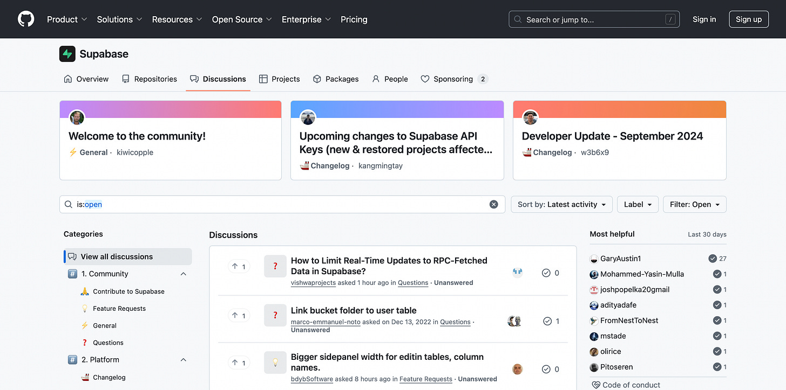The height and width of the screenshot is (390, 786).
Task: Open Developer Update - September 2024 post
Action: tap(612, 136)
